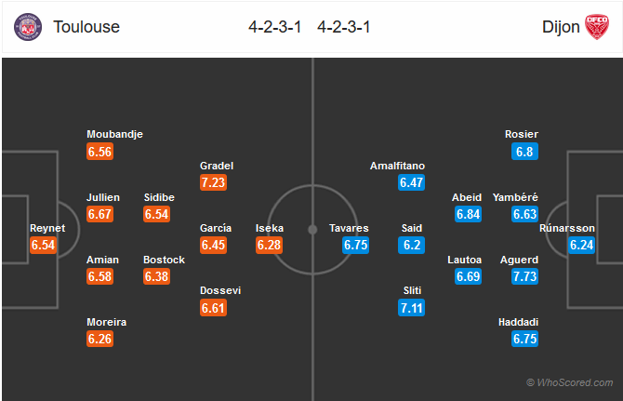Screen dimensions: 623x401
Task: Select Tavares's 6.75 rating badge
Action: tap(355, 245)
